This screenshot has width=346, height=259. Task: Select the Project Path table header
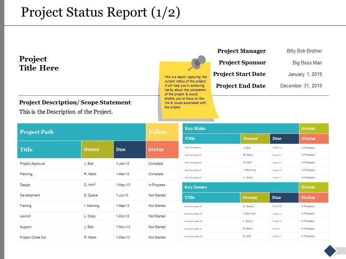(81, 132)
